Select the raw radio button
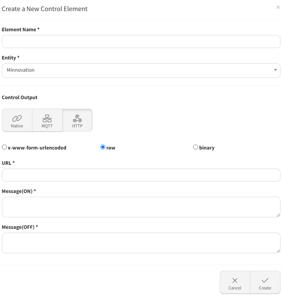 [103, 147]
